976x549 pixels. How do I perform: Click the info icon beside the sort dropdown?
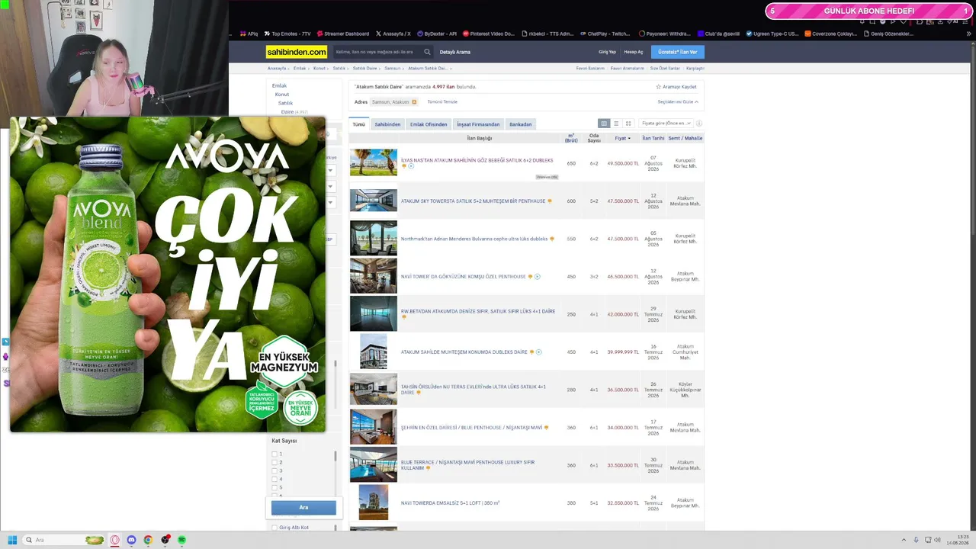(698, 124)
